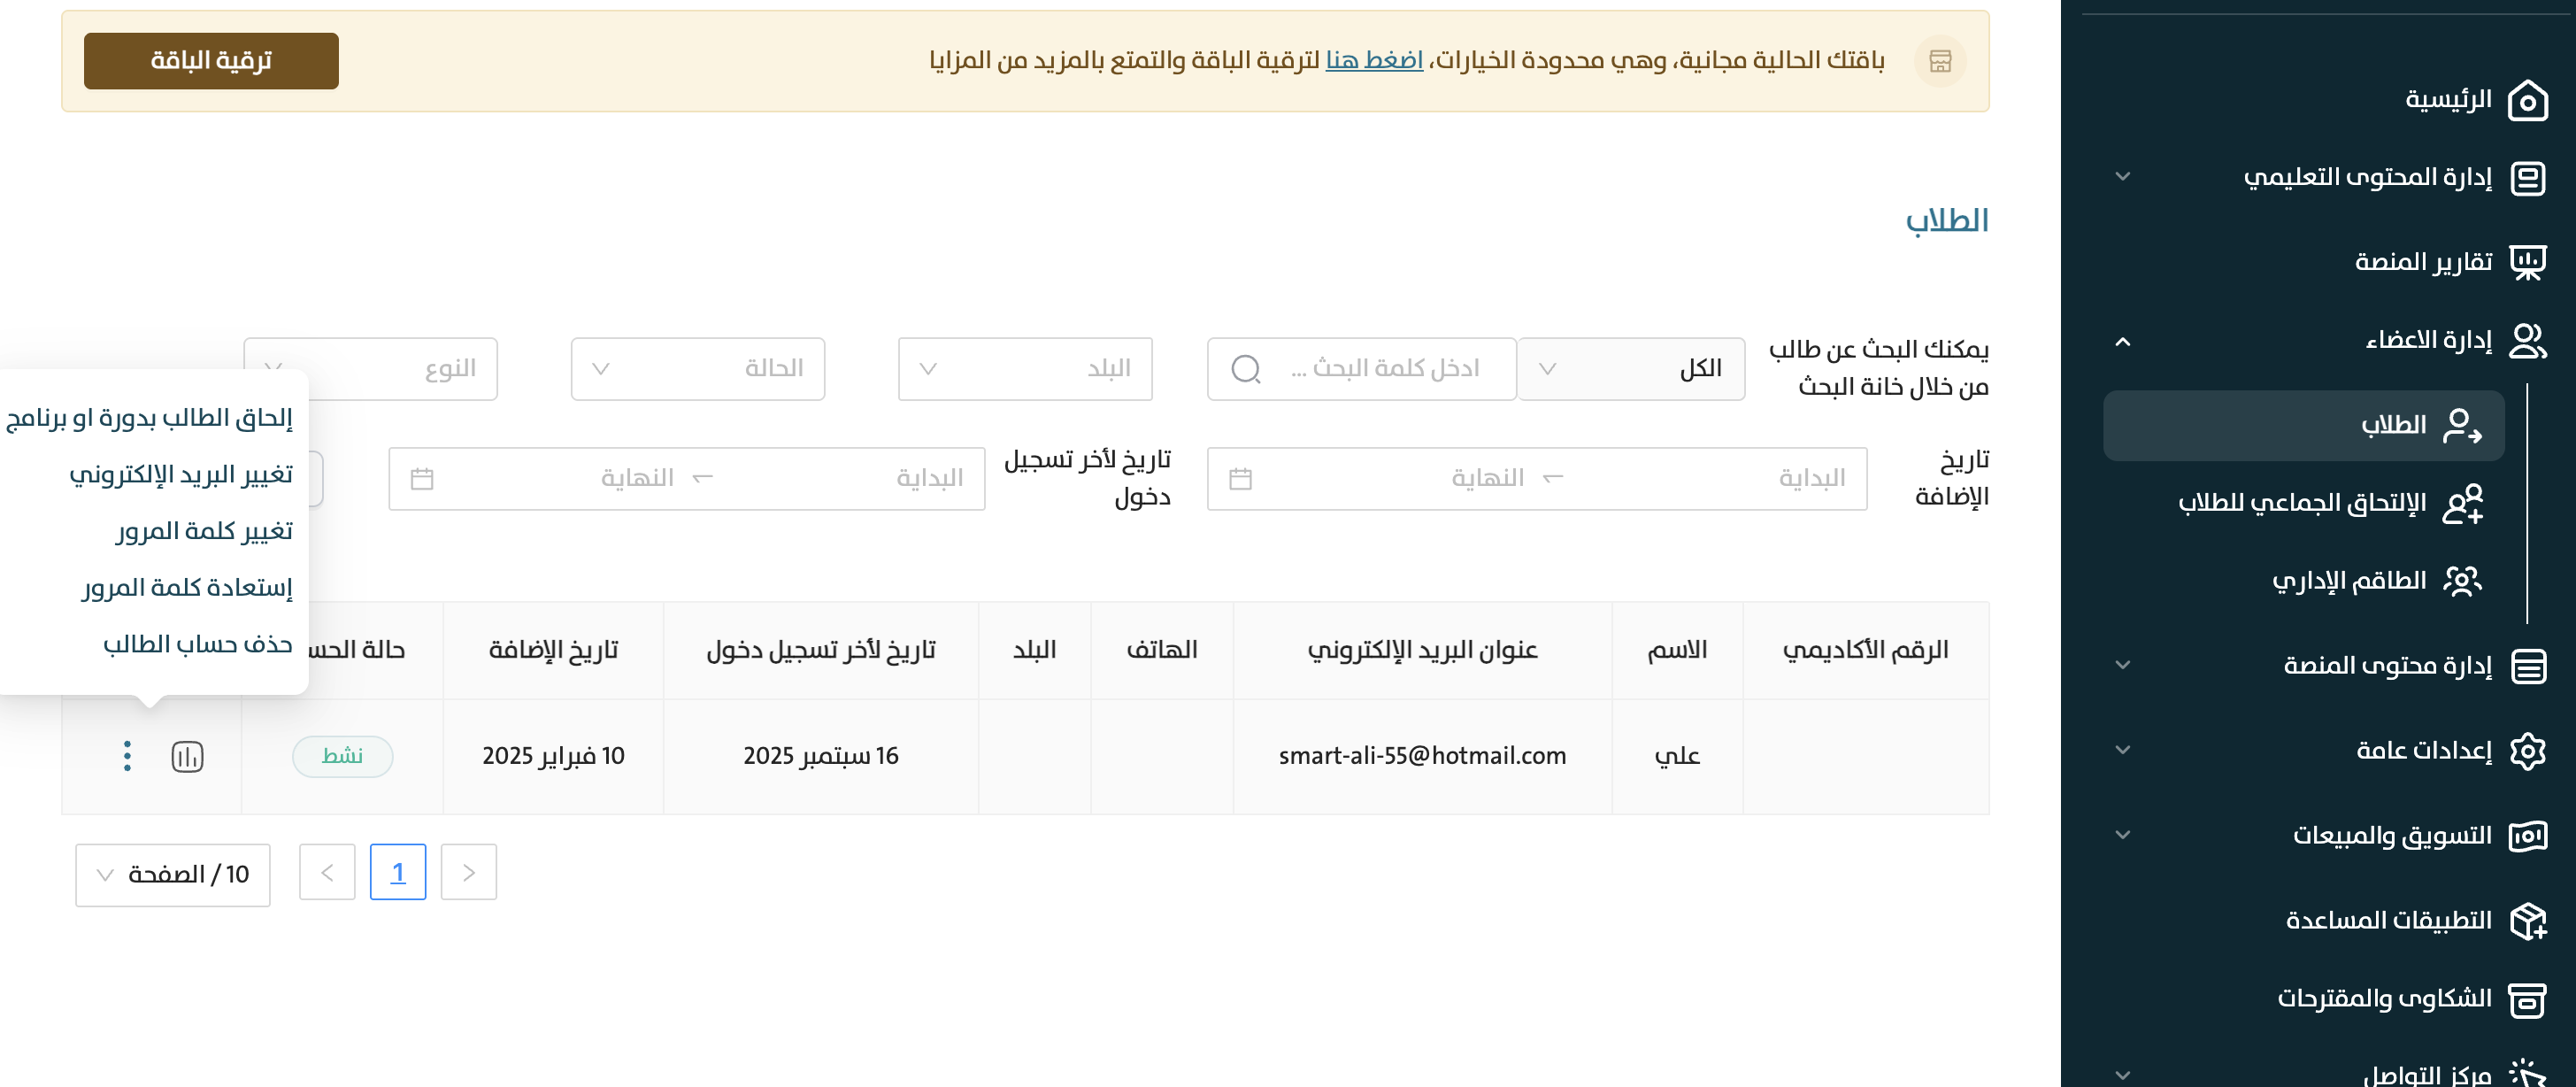Open page size dropdown 10 / الصفحة

click(172, 875)
